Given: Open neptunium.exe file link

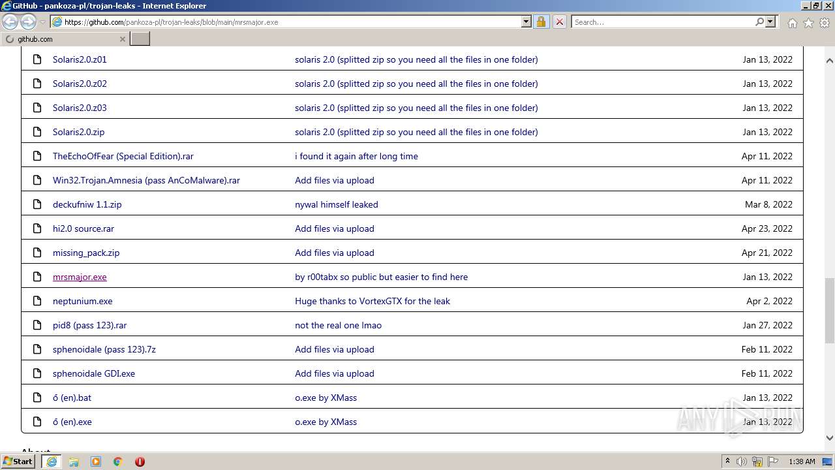Looking at the screenshot, I should [83, 301].
